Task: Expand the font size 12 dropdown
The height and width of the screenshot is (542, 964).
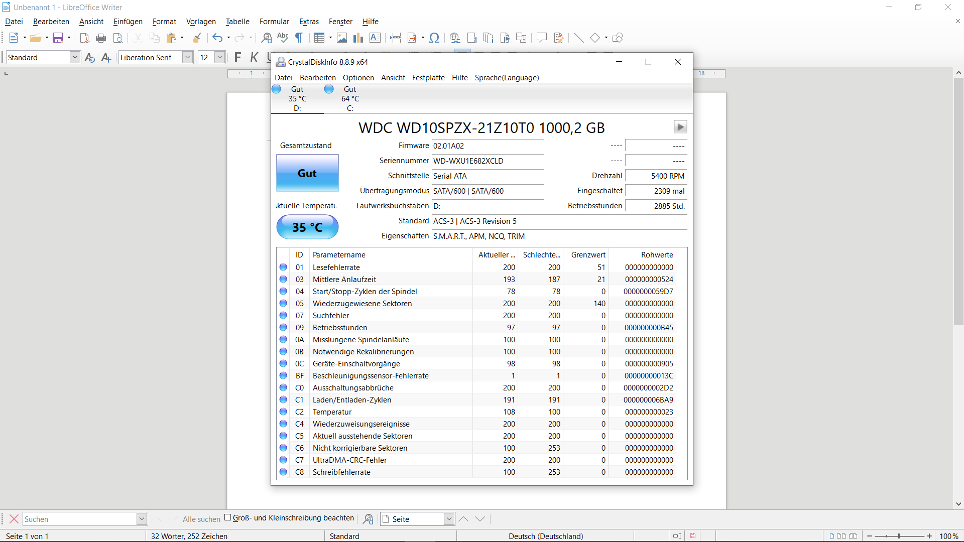Action: click(x=219, y=57)
